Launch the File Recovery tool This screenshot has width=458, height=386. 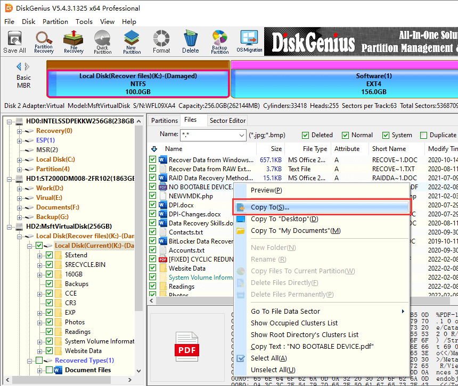pos(73,41)
